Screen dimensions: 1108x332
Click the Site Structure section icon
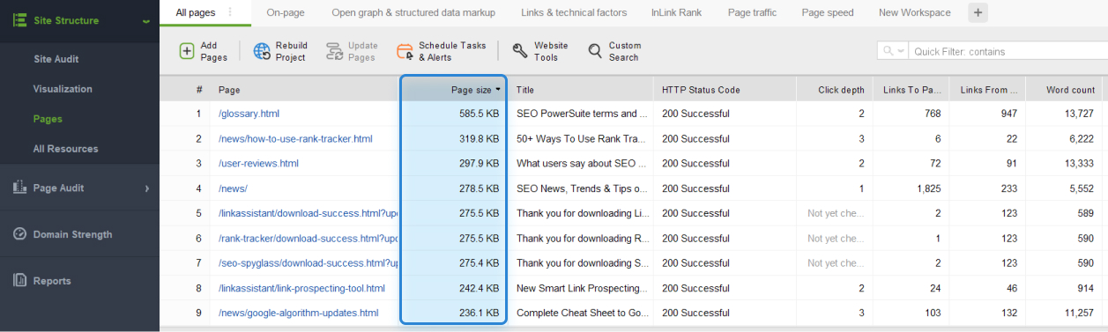click(19, 20)
